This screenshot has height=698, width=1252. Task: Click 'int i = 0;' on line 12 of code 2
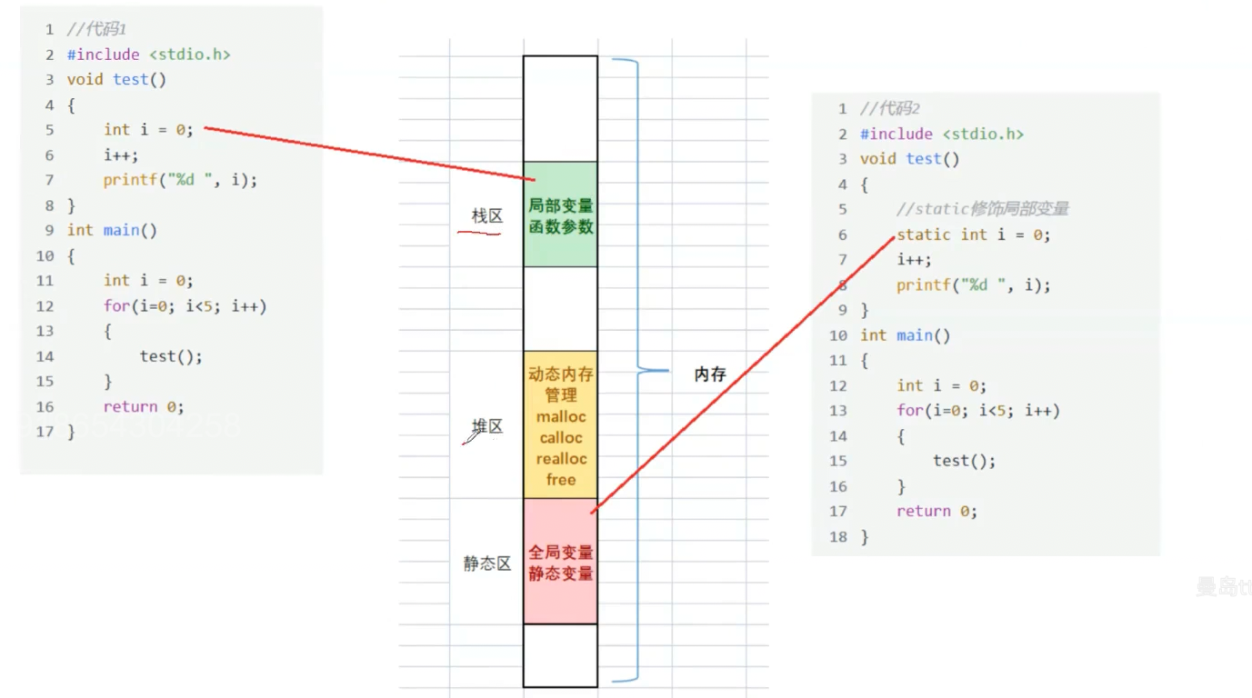pyautogui.click(x=941, y=385)
